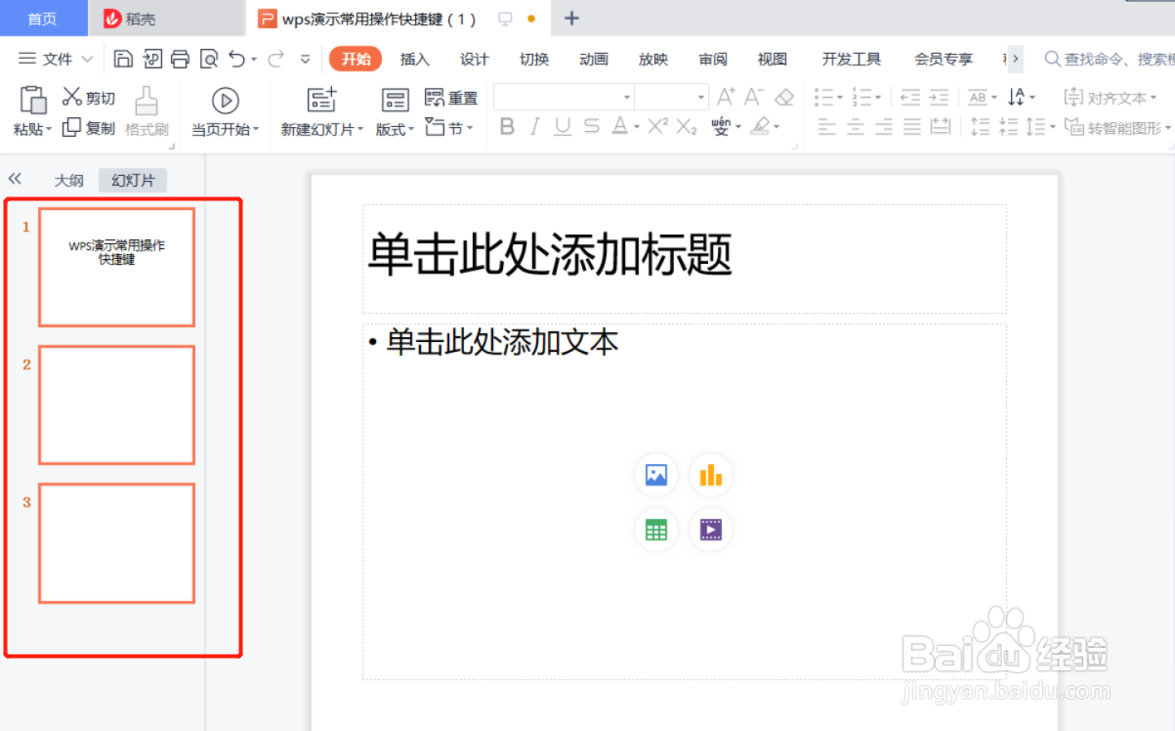
Task: Align text right icon
Action: (884, 126)
